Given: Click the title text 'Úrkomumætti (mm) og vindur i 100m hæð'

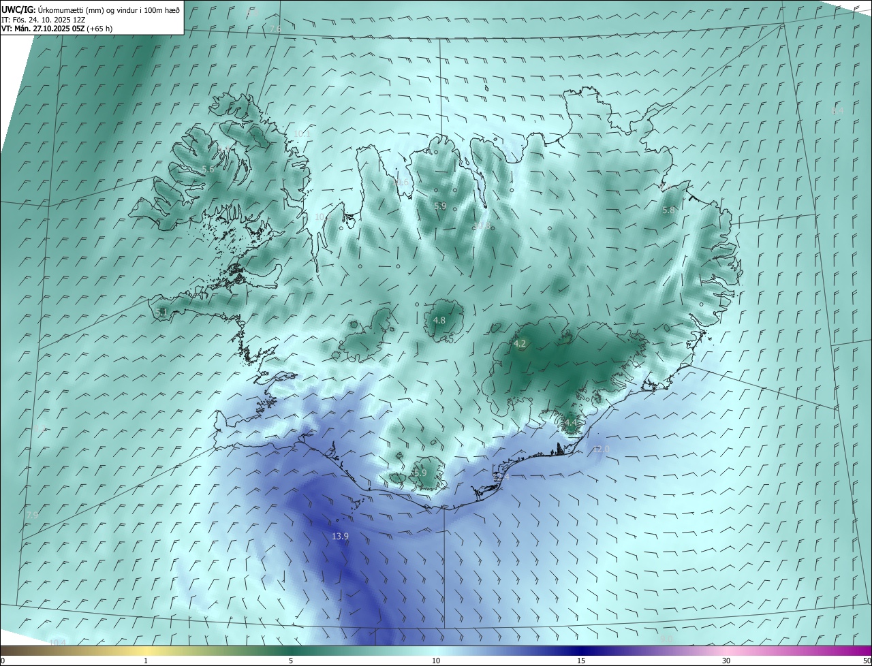Looking at the screenshot, I should pyautogui.click(x=109, y=10).
